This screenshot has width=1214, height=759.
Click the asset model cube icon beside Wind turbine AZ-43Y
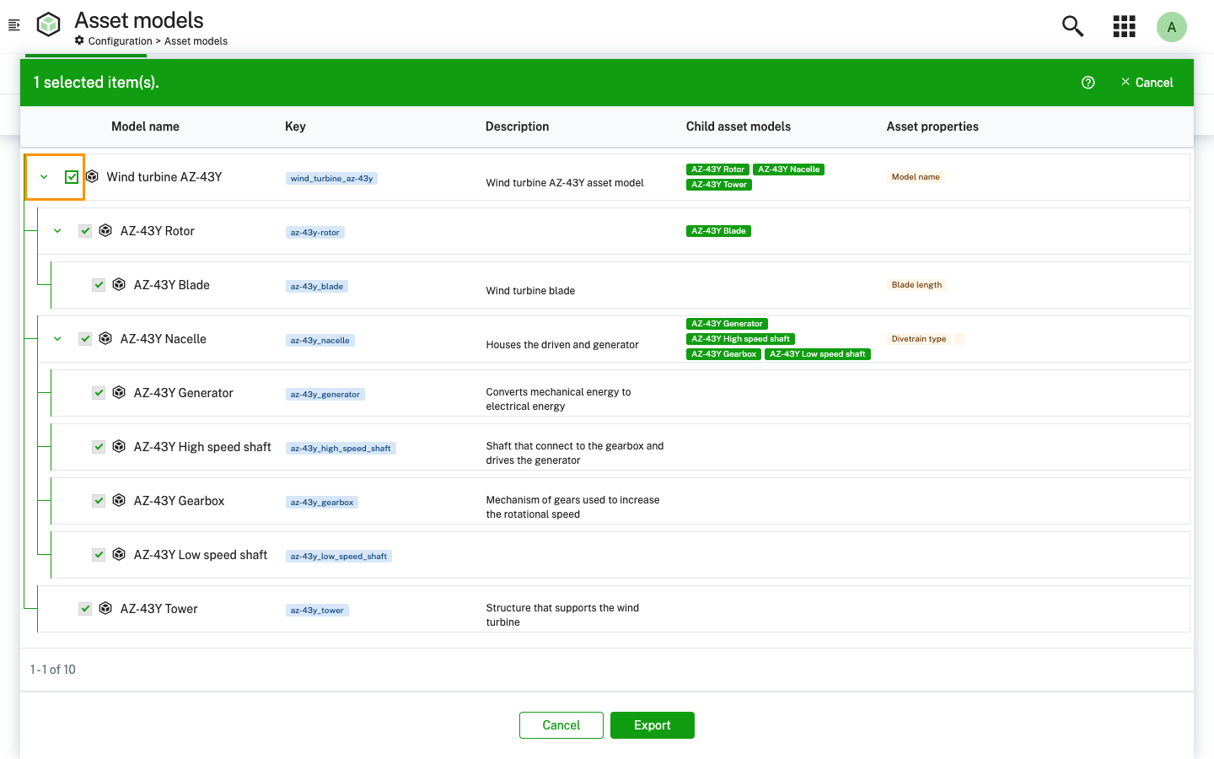coord(91,176)
